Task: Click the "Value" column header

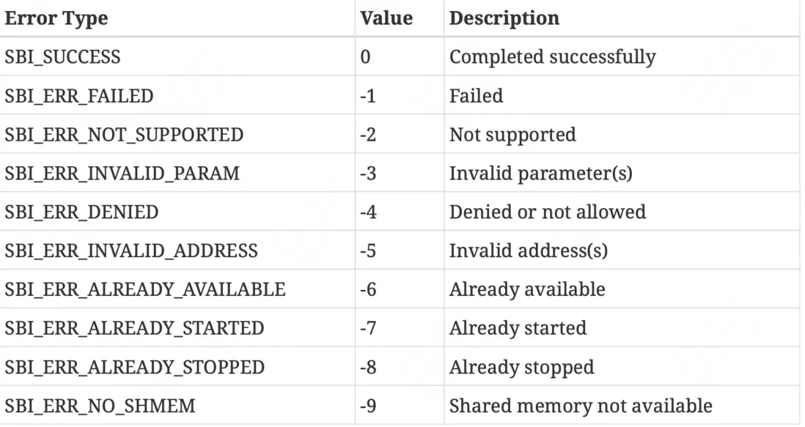Action: click(x=386, y=18)
